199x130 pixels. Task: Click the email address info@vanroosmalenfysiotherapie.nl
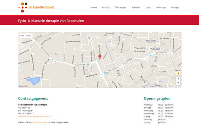point(34,117)
